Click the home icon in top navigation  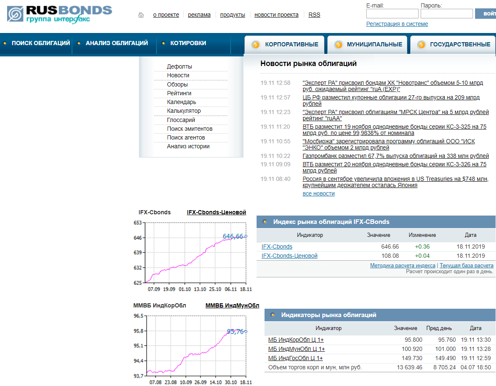tap(141, 15)
